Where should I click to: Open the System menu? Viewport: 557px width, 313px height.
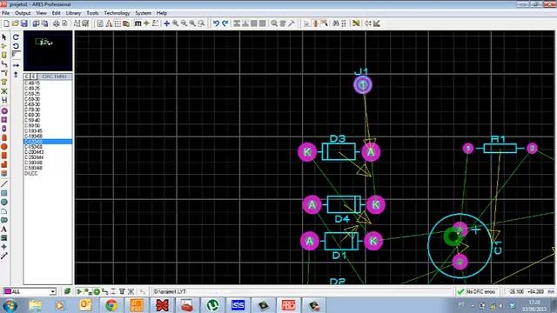click(143, 13)
